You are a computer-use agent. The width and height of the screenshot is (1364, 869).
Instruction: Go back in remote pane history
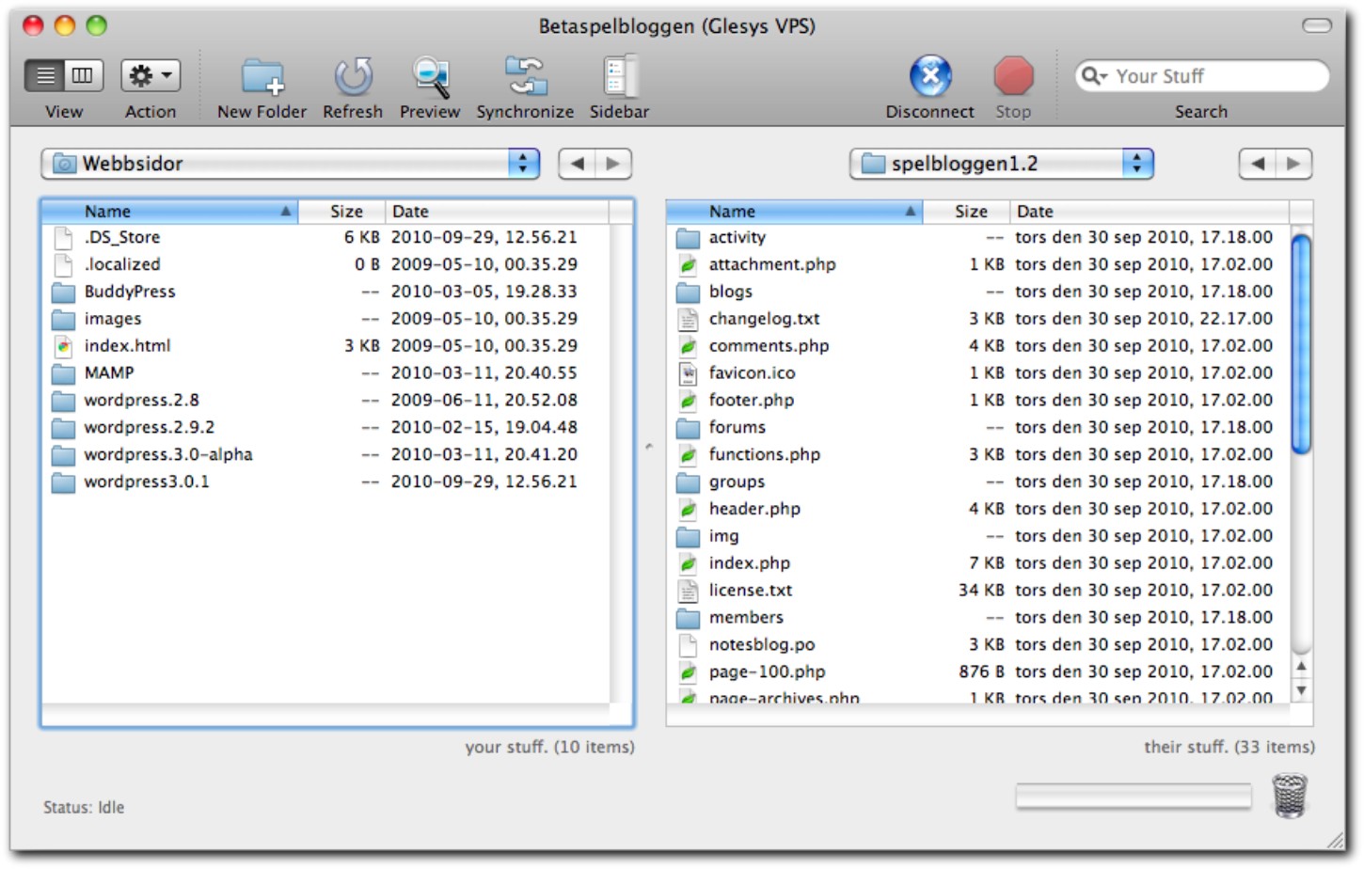[1258, 164]
